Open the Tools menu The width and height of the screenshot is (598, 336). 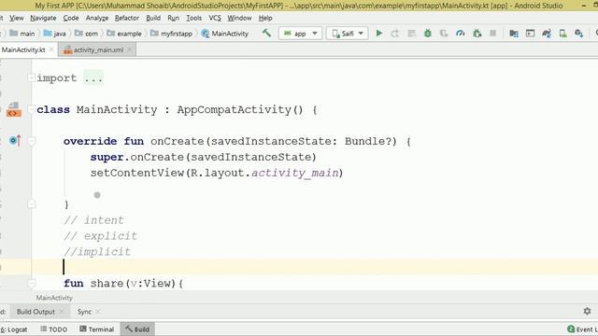click(x=193, y=18)
